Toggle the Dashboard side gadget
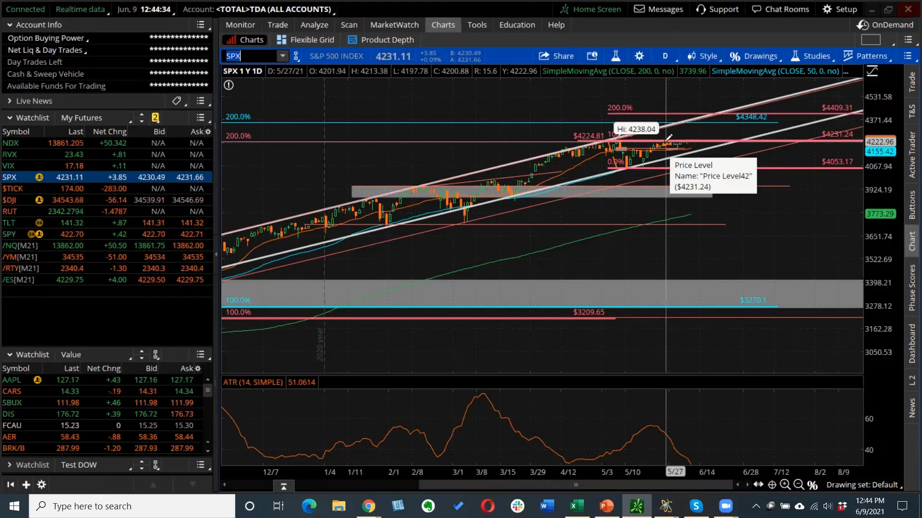Screen dimensions: 922x518 (x=912, y=343)
